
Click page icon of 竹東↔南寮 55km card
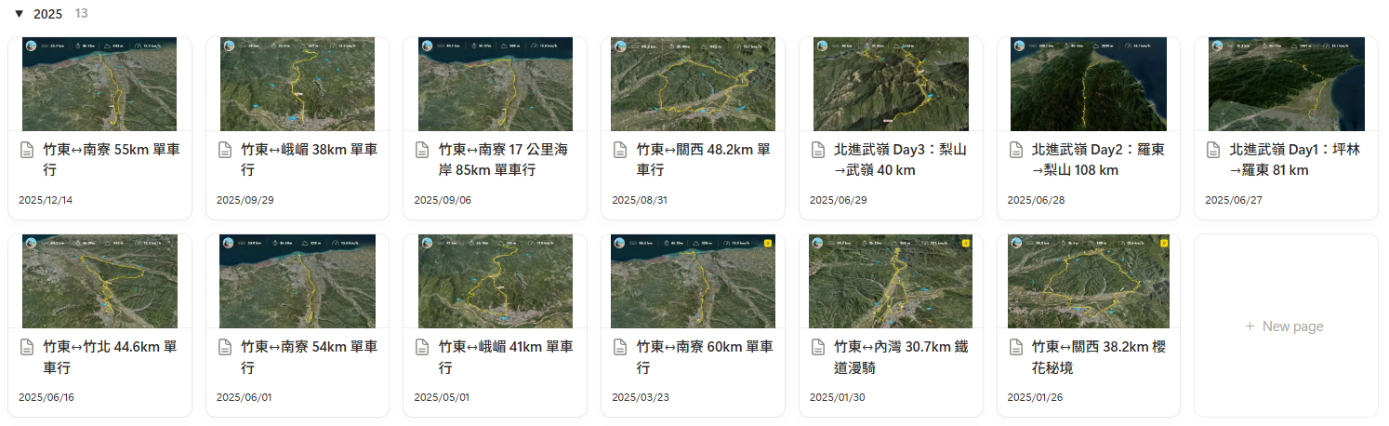[27, 150]
